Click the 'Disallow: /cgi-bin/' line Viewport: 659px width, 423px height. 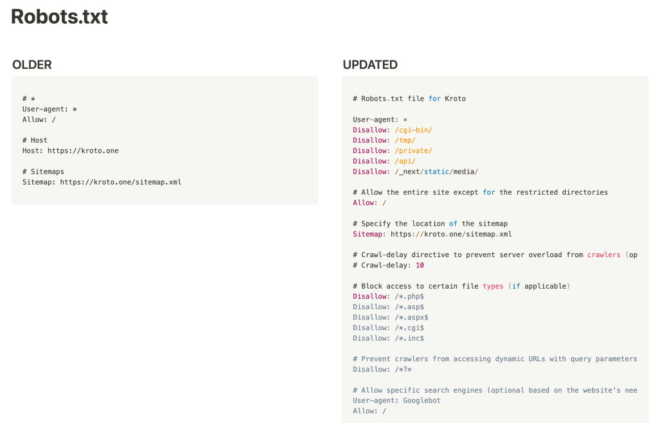(392, 130)
